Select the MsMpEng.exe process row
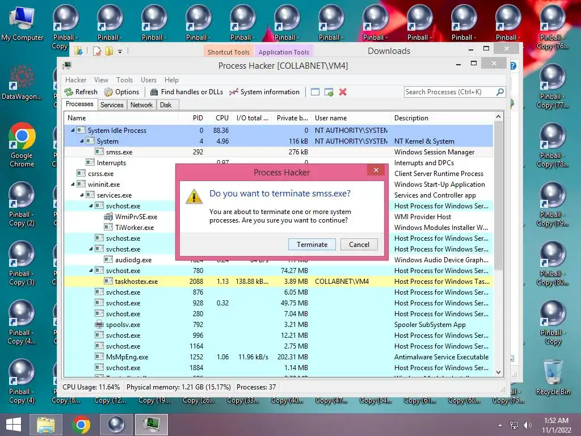Viewport: 581px width, 436px height. coord(278,357)
